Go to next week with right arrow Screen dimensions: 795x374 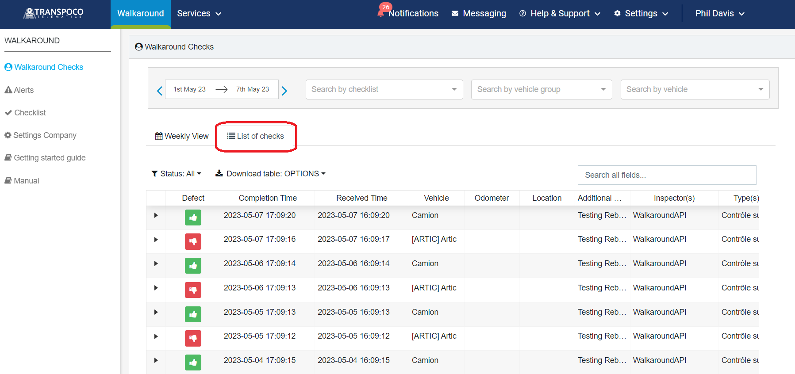[x=284, y=91]
